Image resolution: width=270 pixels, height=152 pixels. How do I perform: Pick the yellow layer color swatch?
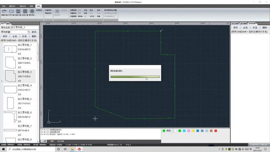193,131
